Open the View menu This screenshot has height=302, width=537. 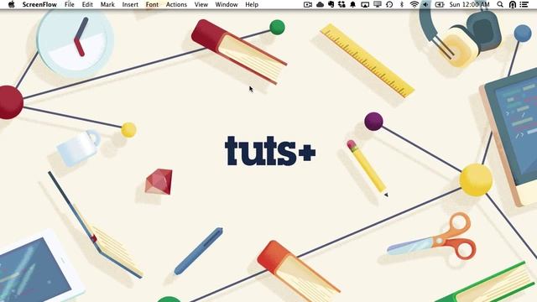pyautogui.click(x=201, y=4)
